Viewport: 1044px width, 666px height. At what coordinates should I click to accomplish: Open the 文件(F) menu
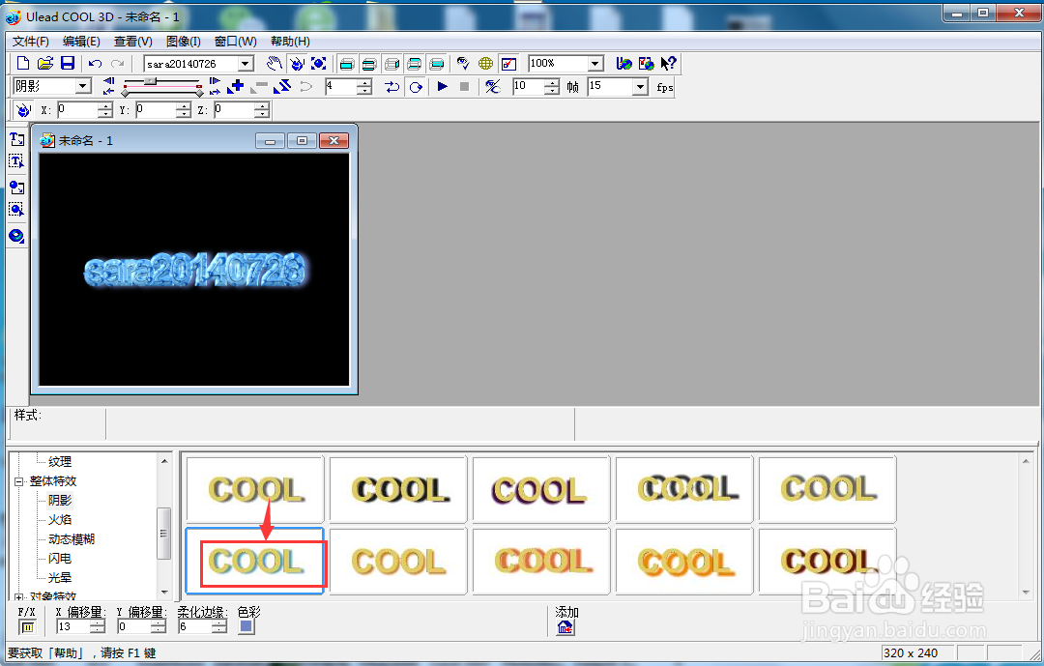[x=31, y=42]
